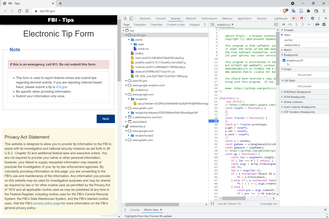This screenshot has height=219, width=329.
Task: Bookmark this page in the address bar
Action: [x=27, y=11]
